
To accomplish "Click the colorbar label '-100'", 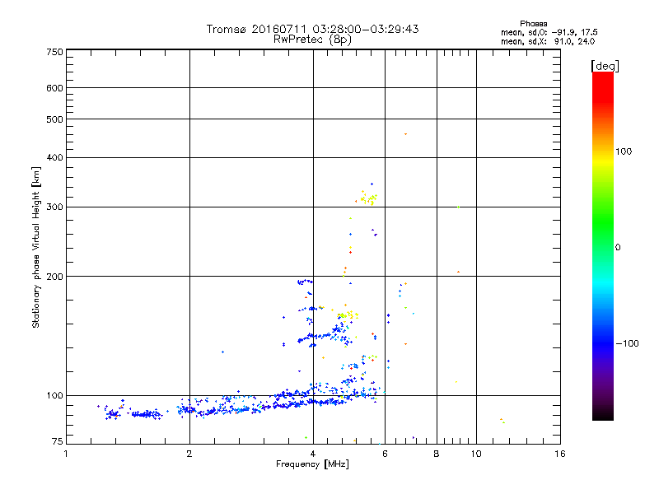I will click(x=627, y=343).
